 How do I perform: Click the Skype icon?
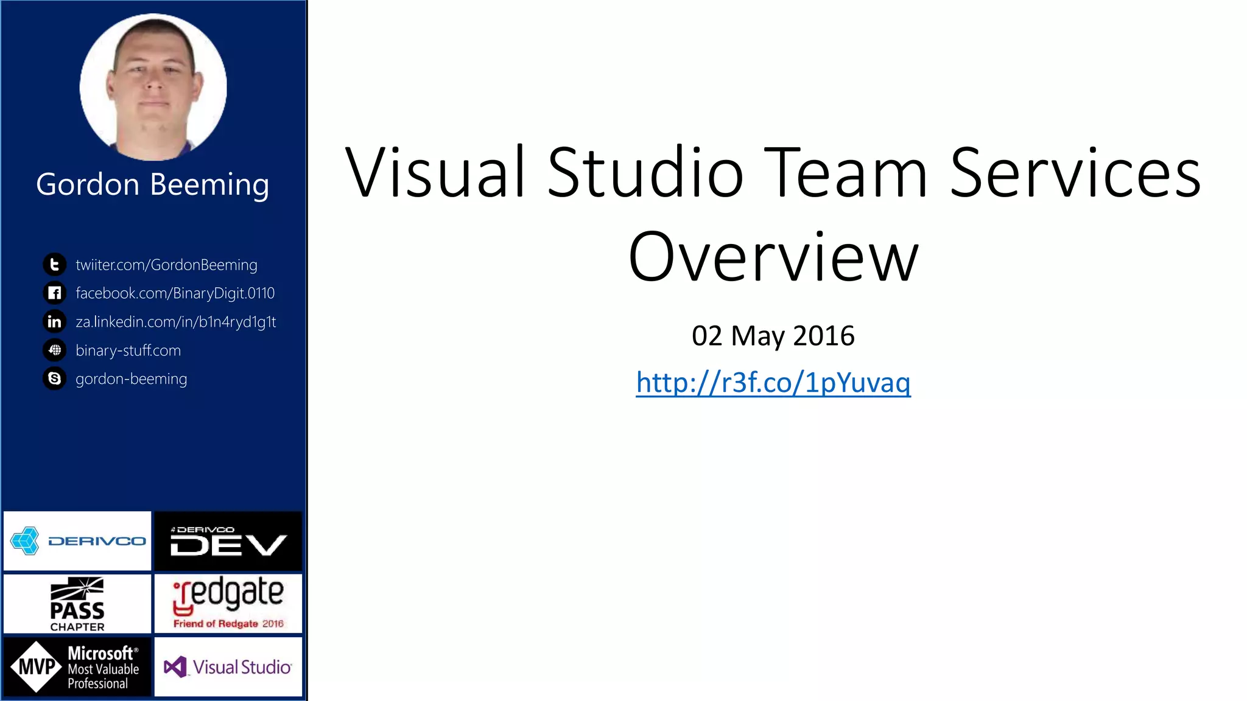[54, 378]
